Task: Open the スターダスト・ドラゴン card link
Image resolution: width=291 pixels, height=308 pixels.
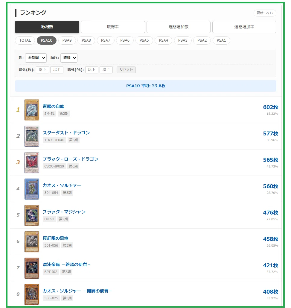Action: [66, 133]
